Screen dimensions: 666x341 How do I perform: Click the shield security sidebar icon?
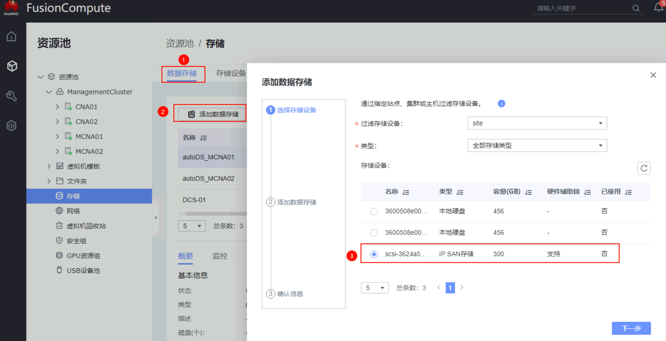pyautogui.click(x=11, y=126)
